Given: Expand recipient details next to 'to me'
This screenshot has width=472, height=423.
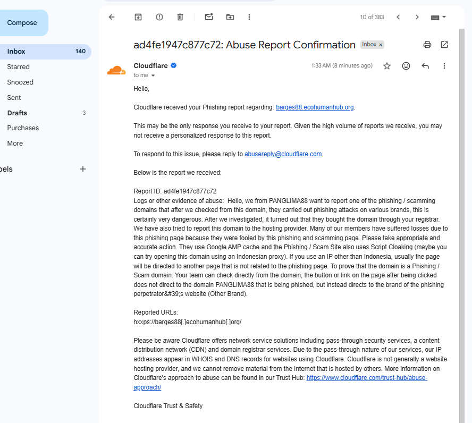Looking at the screenshot, I should pos(153,75).
